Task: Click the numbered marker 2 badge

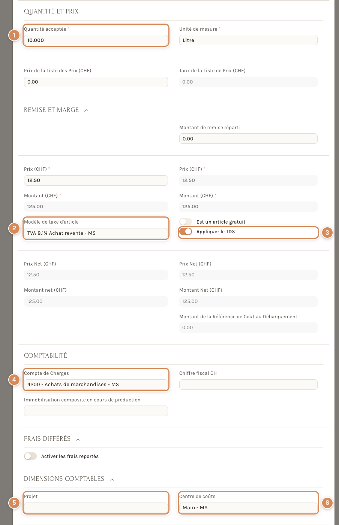Action: click(x=14, y=228)
